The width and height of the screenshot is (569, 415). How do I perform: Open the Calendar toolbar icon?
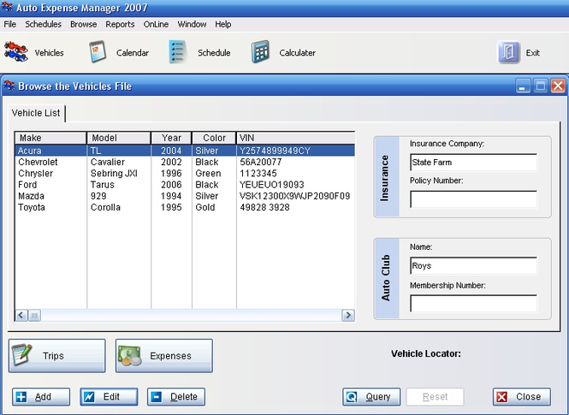click(98, 52)
